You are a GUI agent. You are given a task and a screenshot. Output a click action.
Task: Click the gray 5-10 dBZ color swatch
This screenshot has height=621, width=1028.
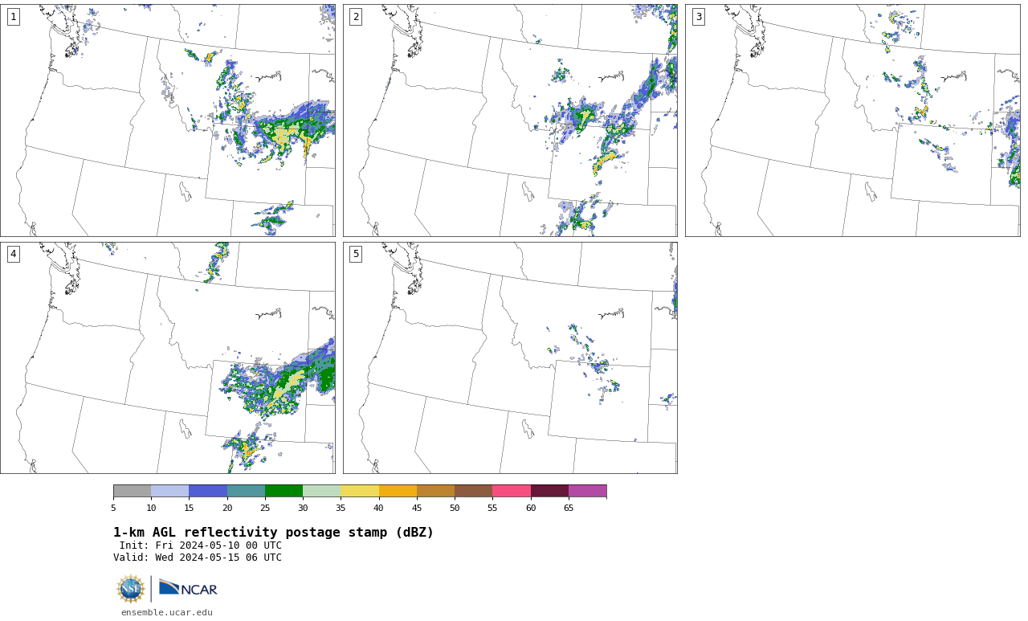pos(132,491)
